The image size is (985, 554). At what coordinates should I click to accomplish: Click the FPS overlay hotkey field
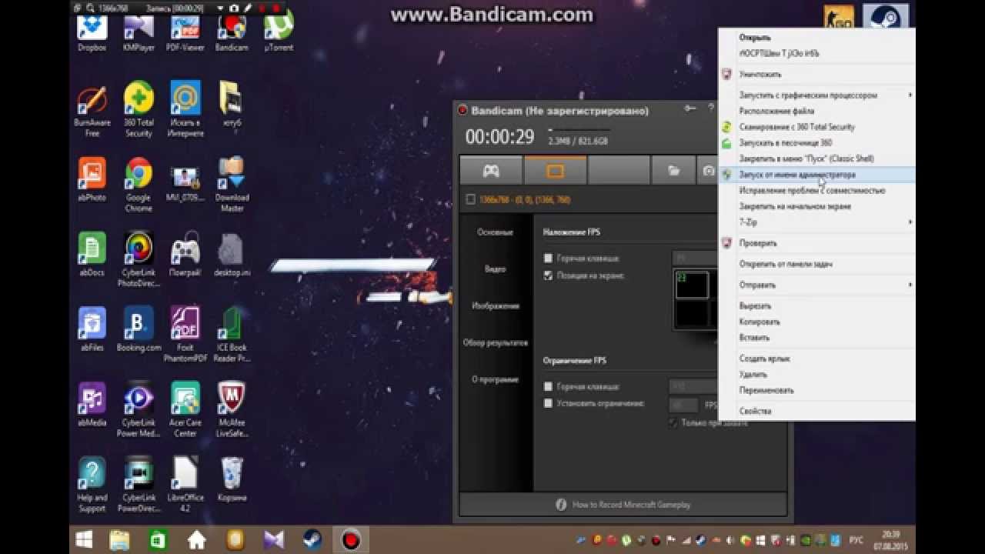[694, 259]
